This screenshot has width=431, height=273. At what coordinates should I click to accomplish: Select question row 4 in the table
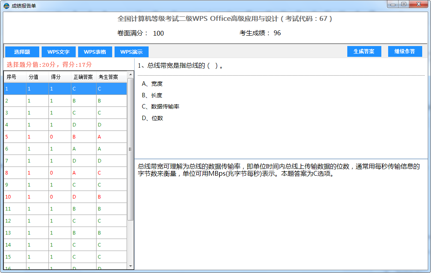[x=65, y=124]
